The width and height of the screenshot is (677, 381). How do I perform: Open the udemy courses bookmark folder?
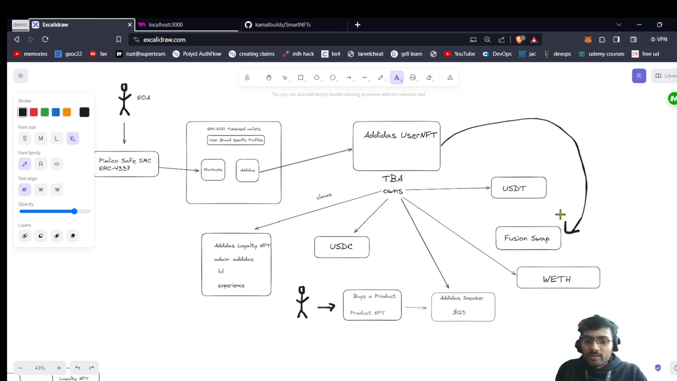[x=601, y=53]
